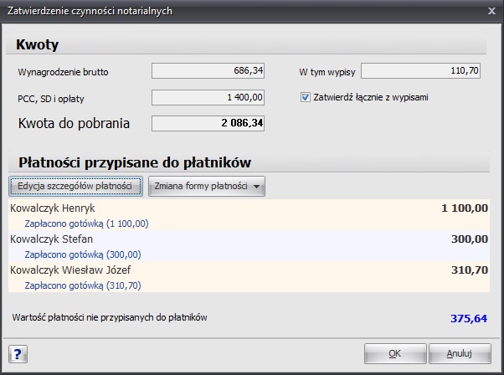Focus the Kwota do pobrania field

point(208,124)
